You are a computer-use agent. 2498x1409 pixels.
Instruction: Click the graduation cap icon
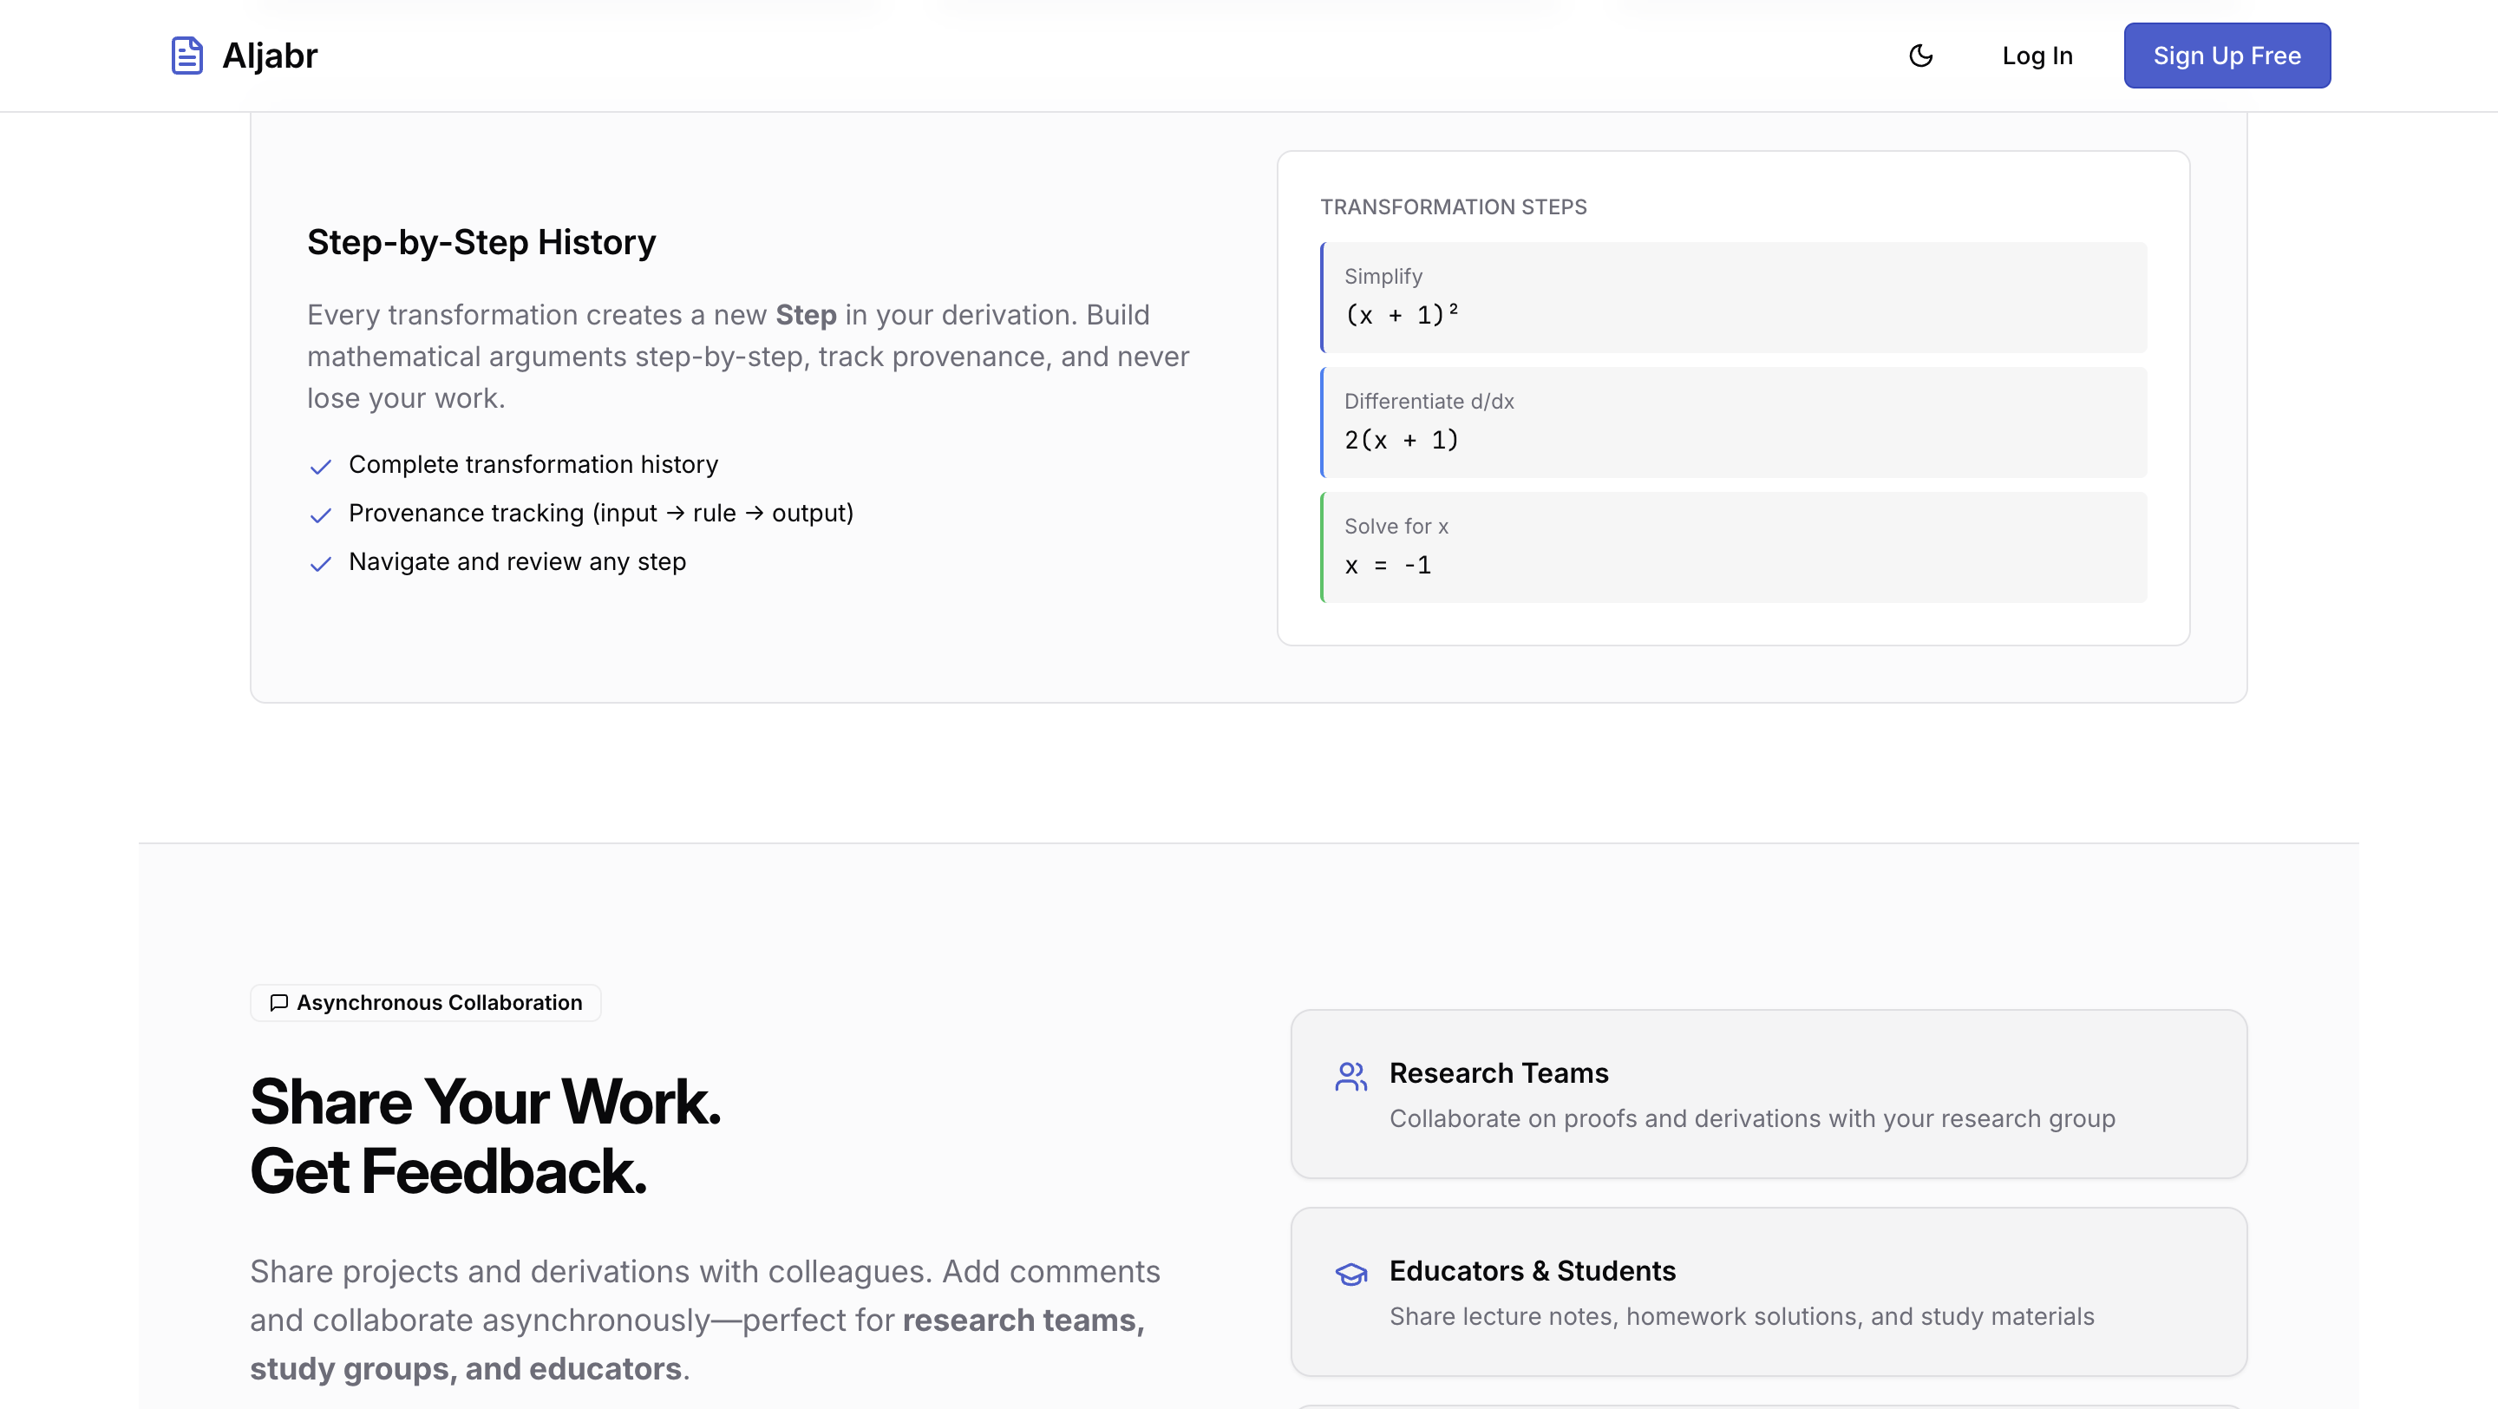(x=1350, y=1274)
